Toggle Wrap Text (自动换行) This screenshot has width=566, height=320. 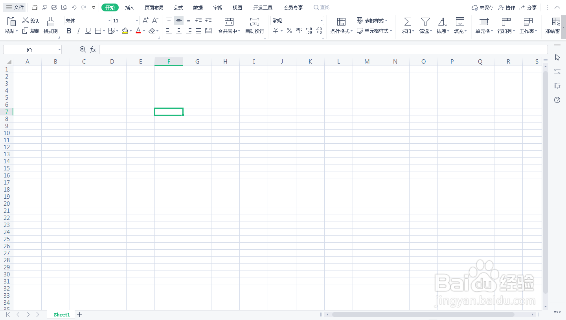[x=255, y=26]
